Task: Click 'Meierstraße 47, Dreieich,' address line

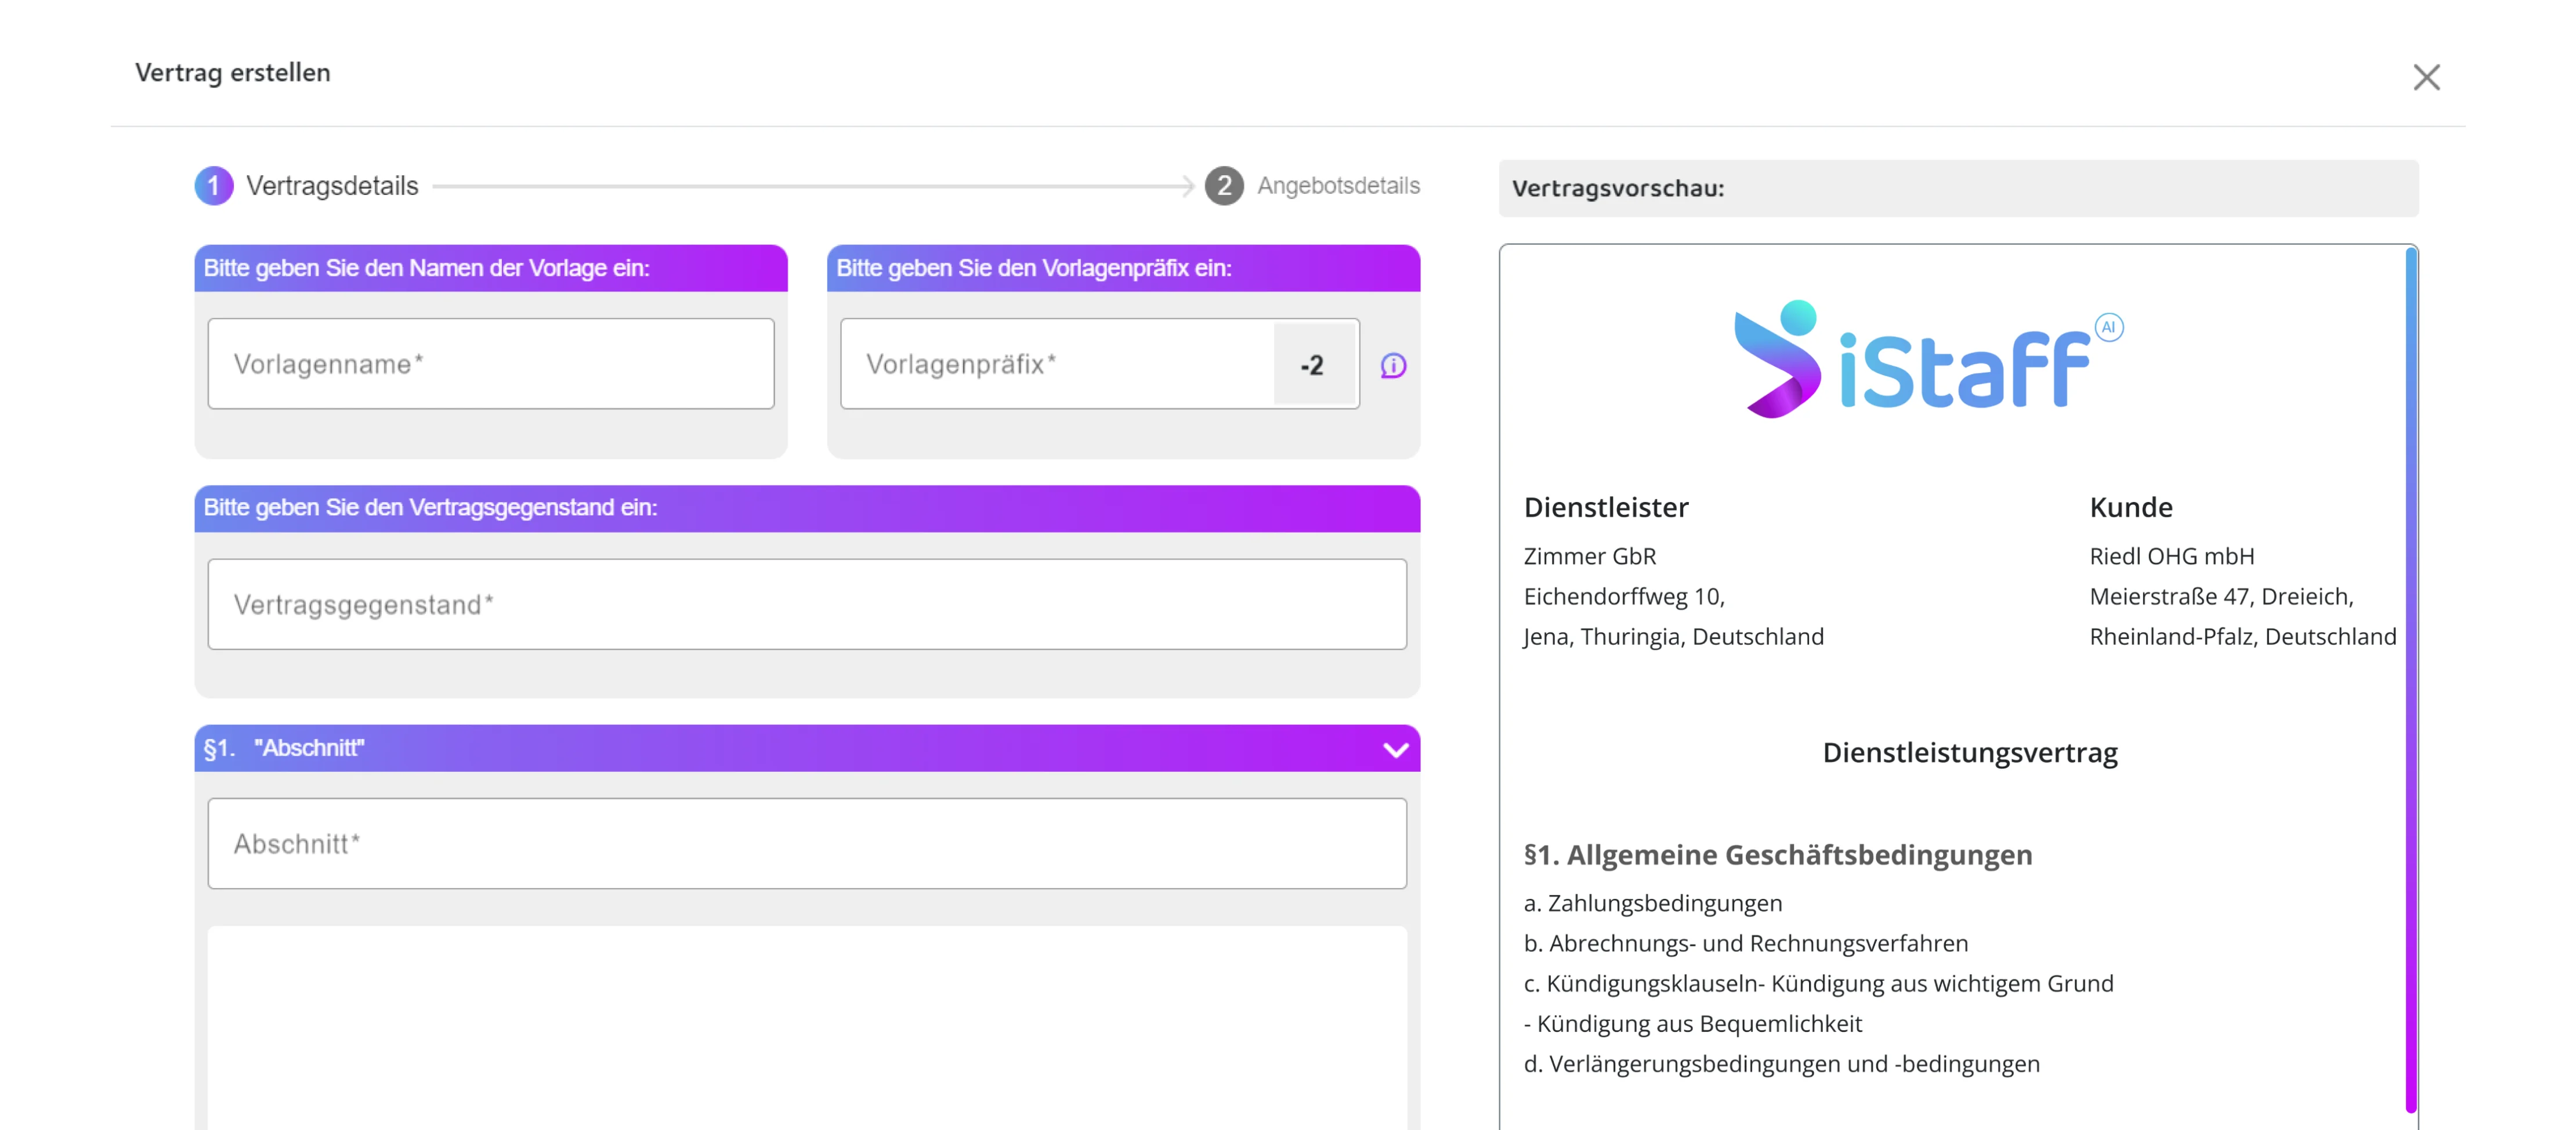Action: [2221, 596]
